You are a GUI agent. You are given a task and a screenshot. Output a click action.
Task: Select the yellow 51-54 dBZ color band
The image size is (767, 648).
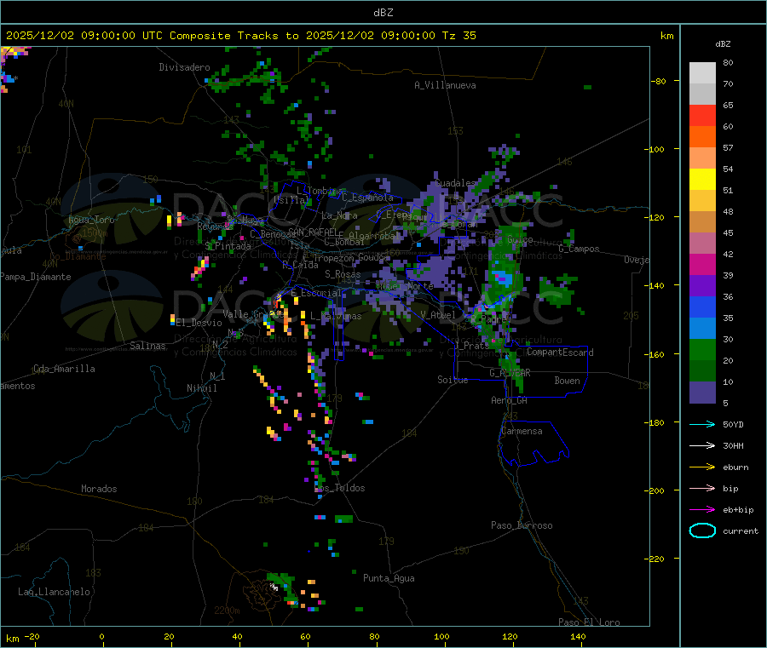point(702,180)
